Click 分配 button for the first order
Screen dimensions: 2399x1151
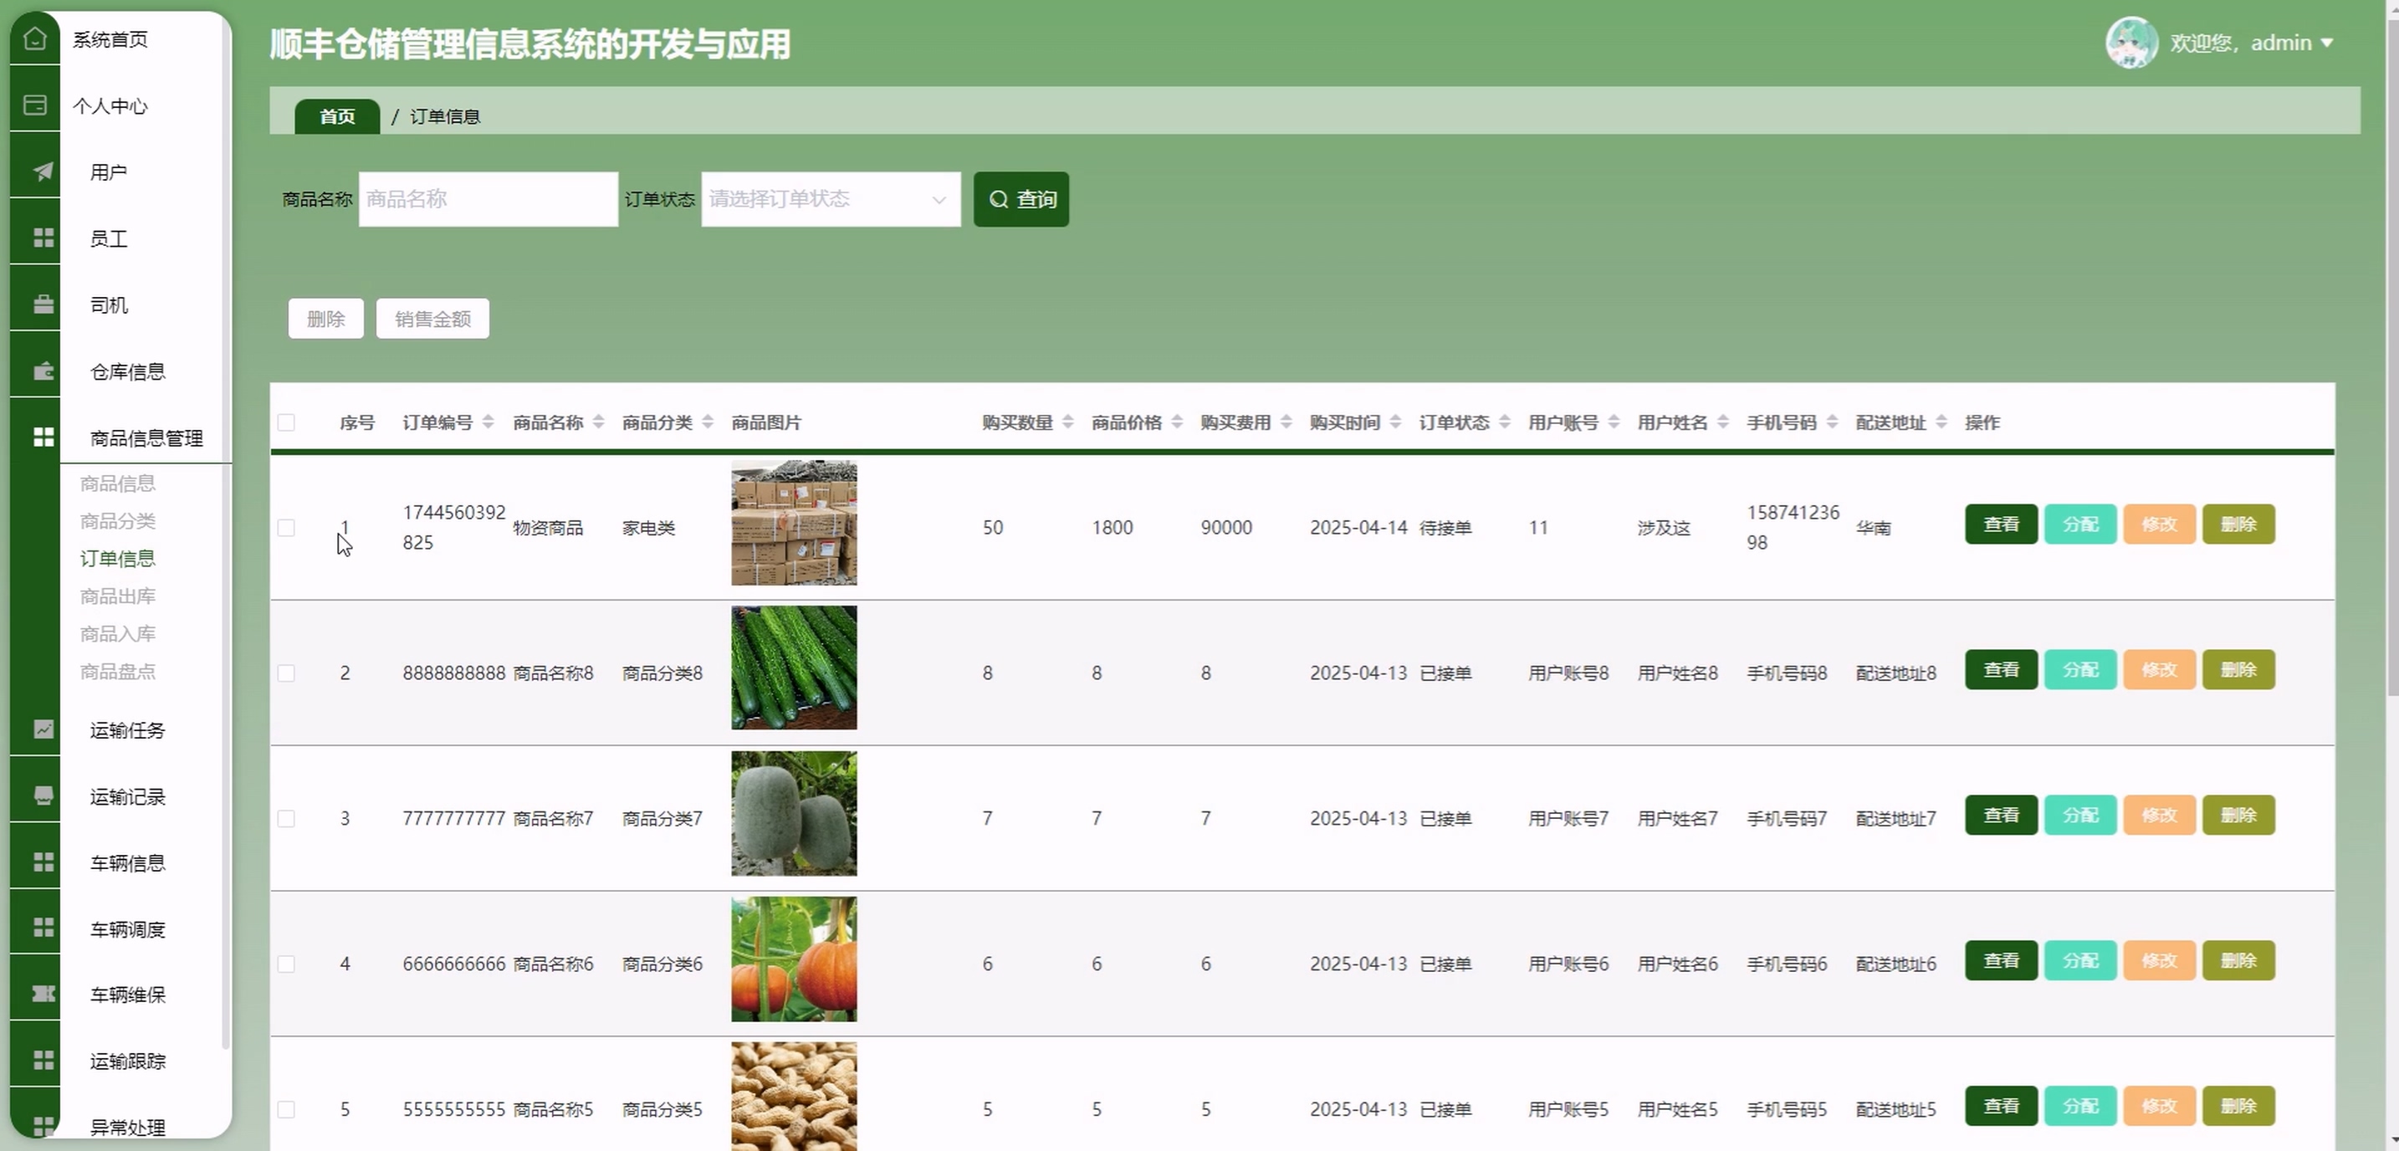[x=2079, y=524]
